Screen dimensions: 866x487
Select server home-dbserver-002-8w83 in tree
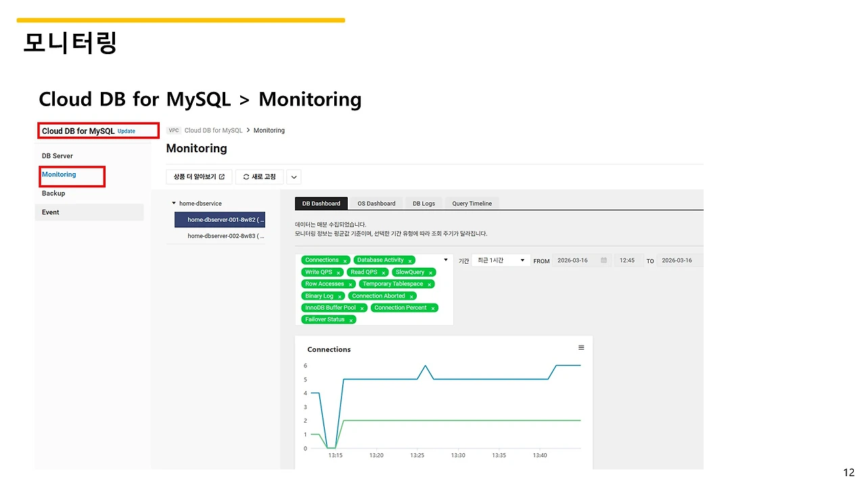(225, 236)
